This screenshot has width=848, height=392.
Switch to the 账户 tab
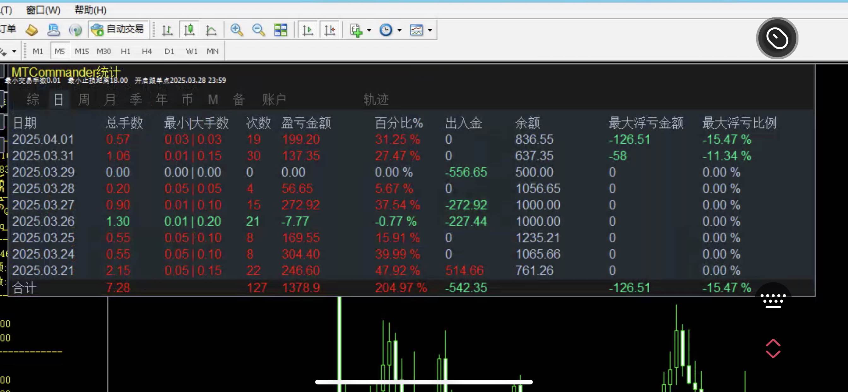[x=274, y=99]
